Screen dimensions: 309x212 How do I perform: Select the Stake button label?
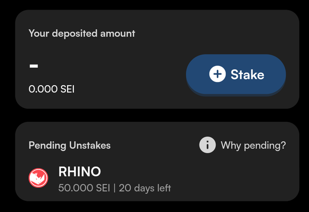point(247,75)
